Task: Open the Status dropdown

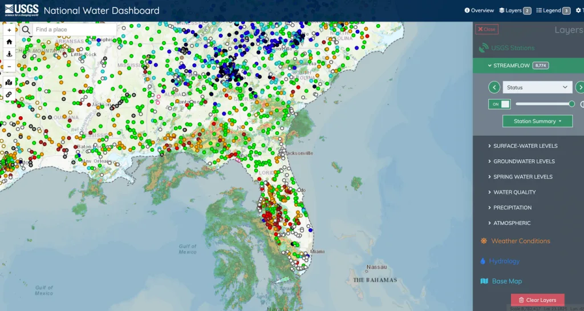Action: (537, 87)
